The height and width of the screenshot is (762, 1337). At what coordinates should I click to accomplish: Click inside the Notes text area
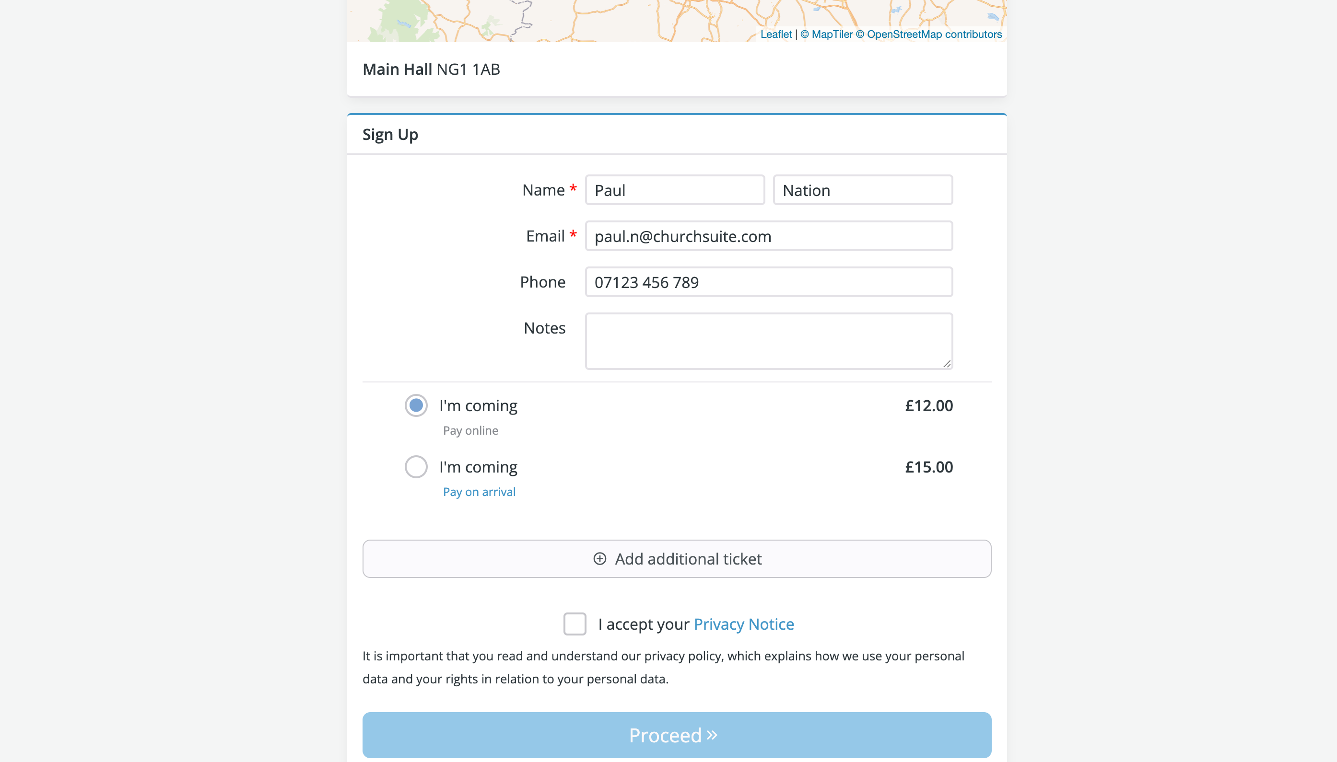coord(769,341)
